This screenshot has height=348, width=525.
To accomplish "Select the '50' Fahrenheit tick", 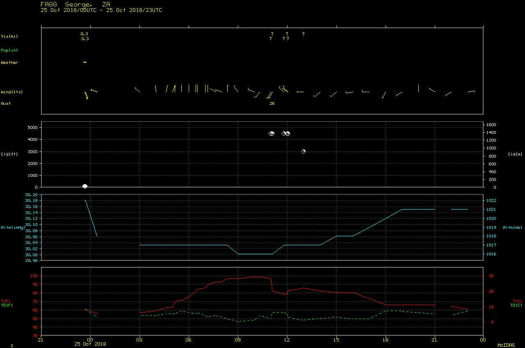I will click(x=35, y=319).
